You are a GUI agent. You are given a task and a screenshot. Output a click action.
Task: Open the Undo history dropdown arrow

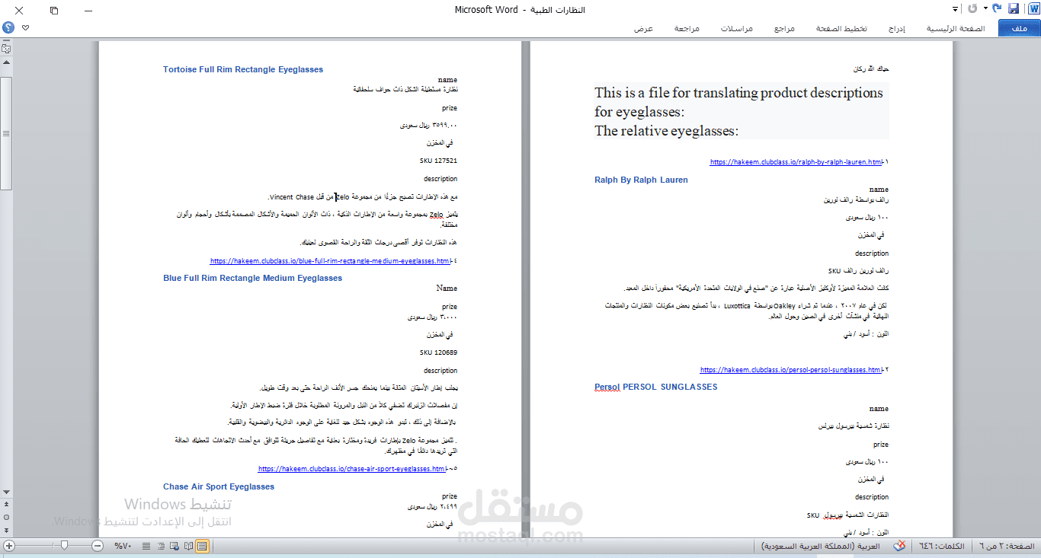point(985,9)
